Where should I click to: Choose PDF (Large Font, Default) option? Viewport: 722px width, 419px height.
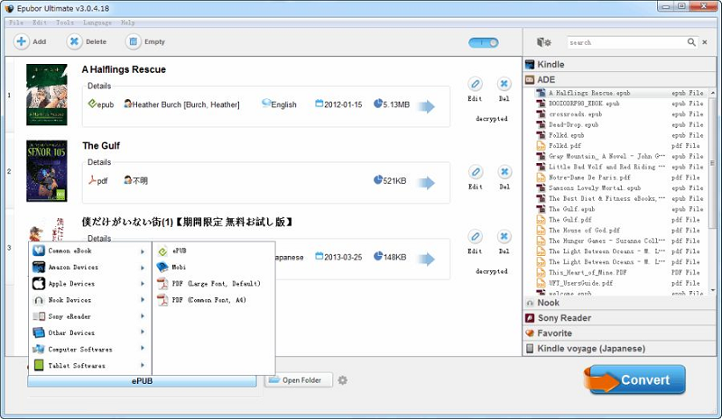tap(214, 284)
